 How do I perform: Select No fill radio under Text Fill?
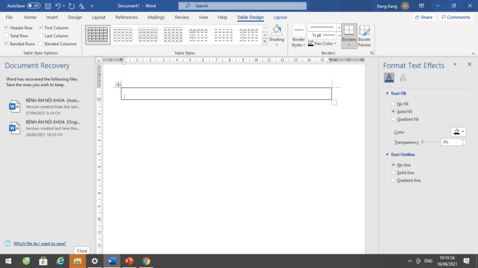click(x=393, y=104)
